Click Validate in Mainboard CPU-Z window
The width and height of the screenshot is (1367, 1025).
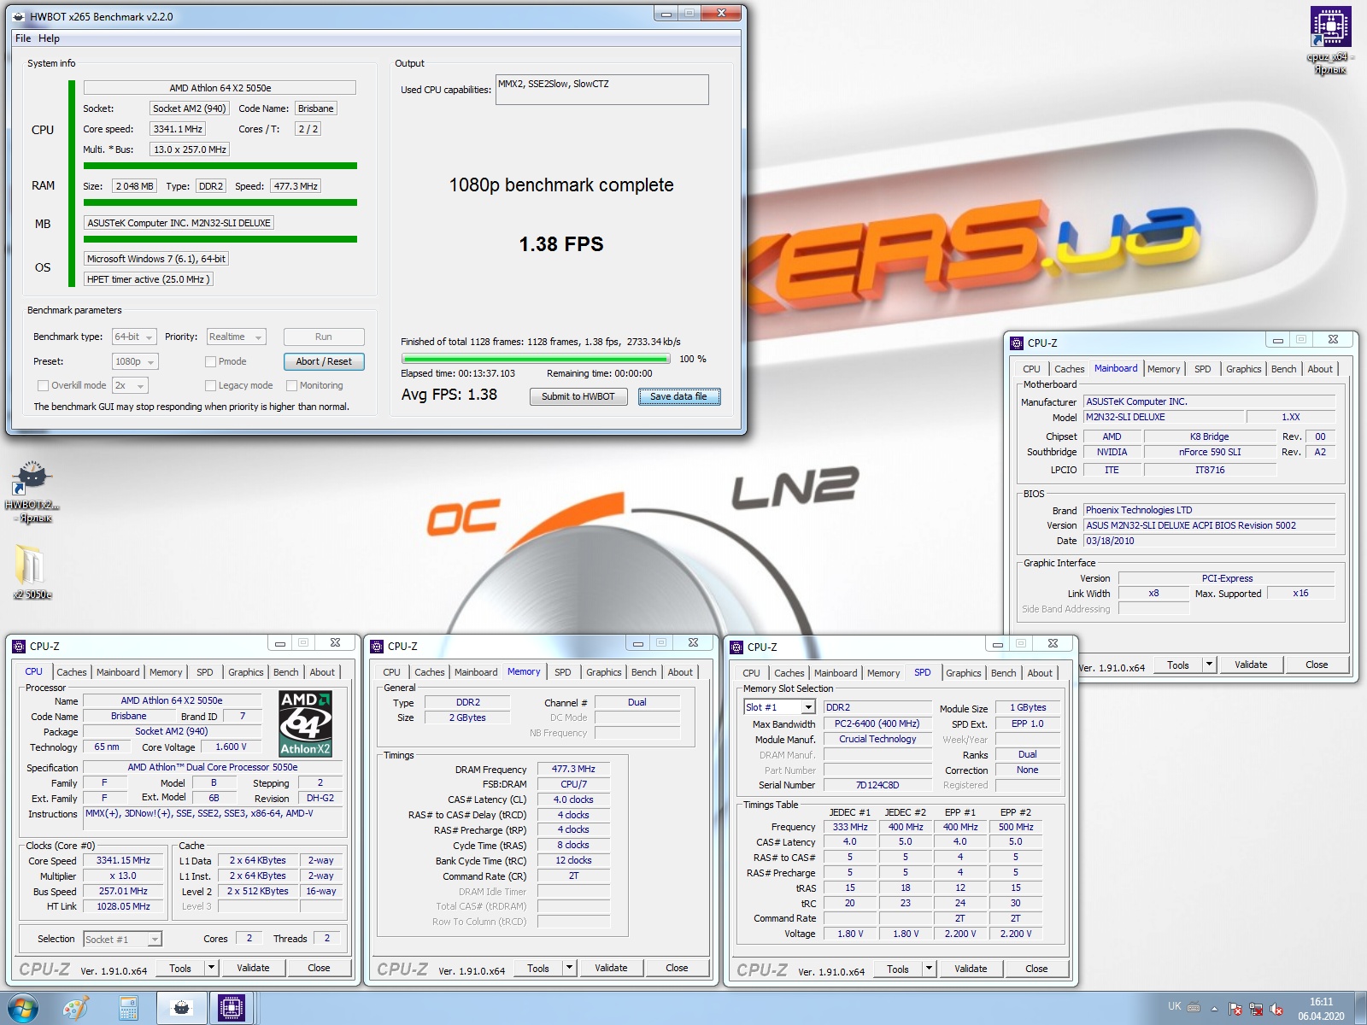coord(1251,665)
